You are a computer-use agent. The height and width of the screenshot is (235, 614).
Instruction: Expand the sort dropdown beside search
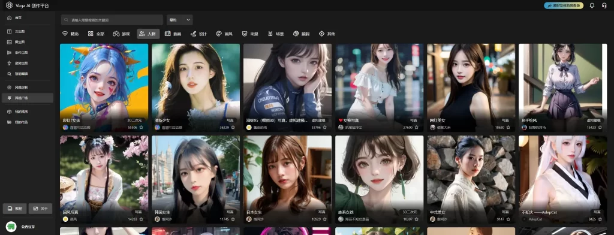(x=180, y=20)
